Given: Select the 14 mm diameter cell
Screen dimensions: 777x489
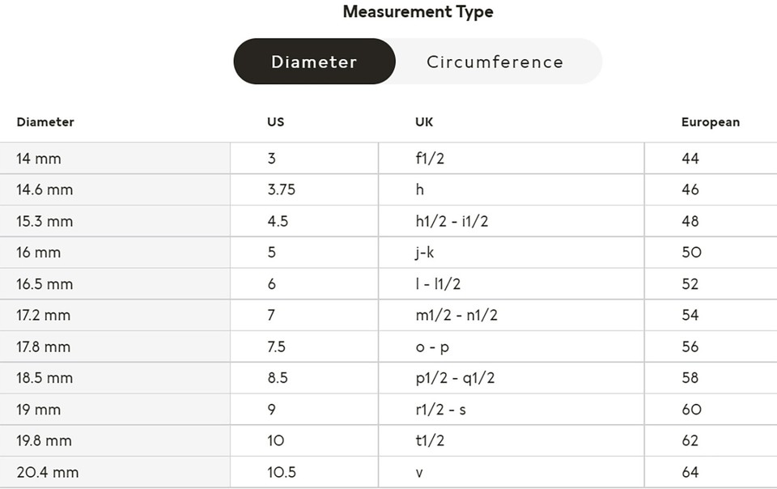Looking at the screenshot, I should point(39,159).
